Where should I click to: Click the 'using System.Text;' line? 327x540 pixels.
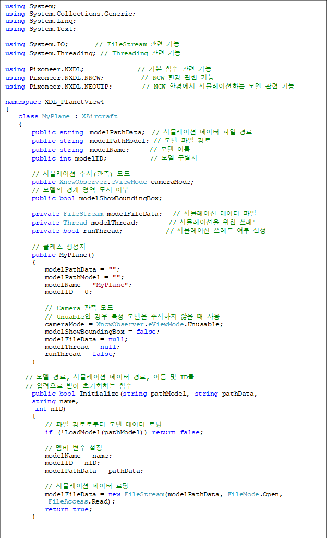click(x=41, y=29)
